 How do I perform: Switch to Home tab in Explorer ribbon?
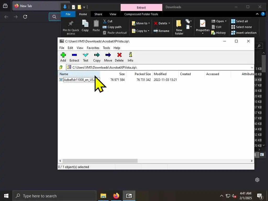(83, 14)
